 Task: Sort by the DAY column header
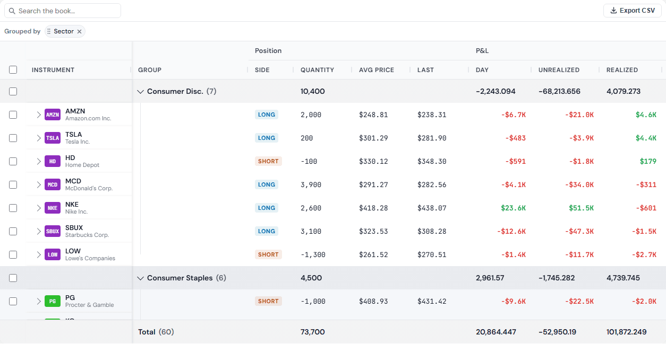(482, 70)
